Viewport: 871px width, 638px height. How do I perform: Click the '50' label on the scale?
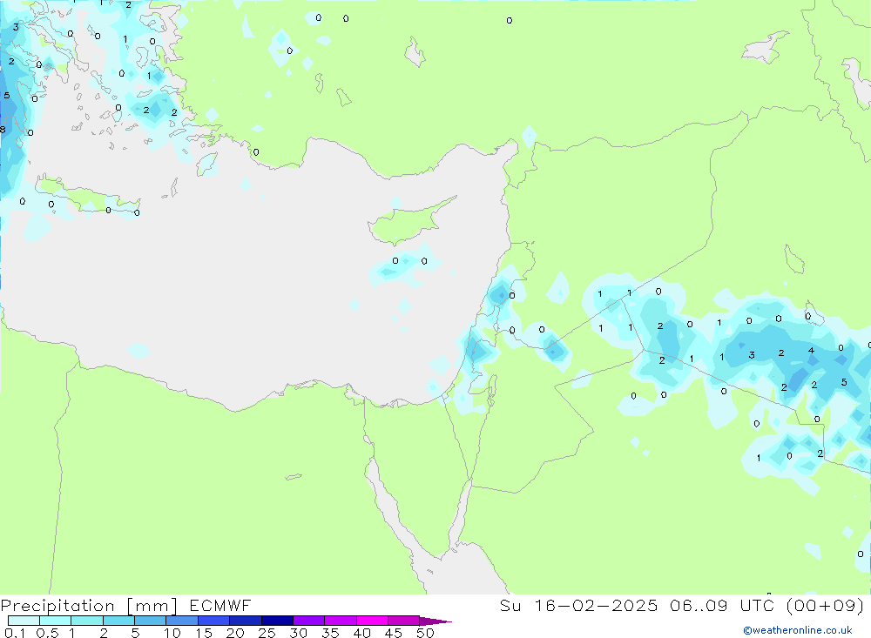point(425,634)
